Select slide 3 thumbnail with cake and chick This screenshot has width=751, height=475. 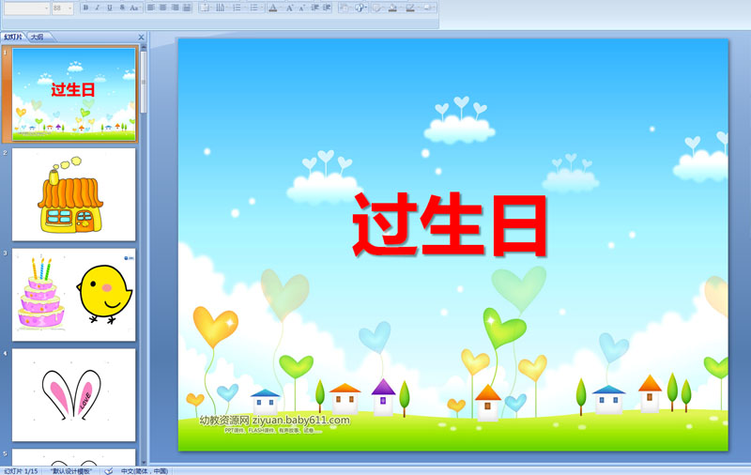[74, 295]
